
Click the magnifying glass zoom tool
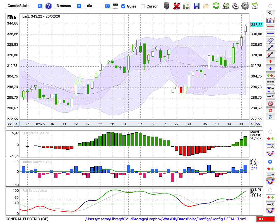point(270,13)
